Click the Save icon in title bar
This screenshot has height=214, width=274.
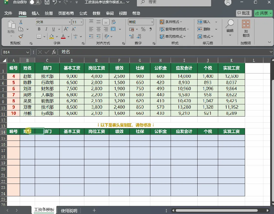[47, 2]
